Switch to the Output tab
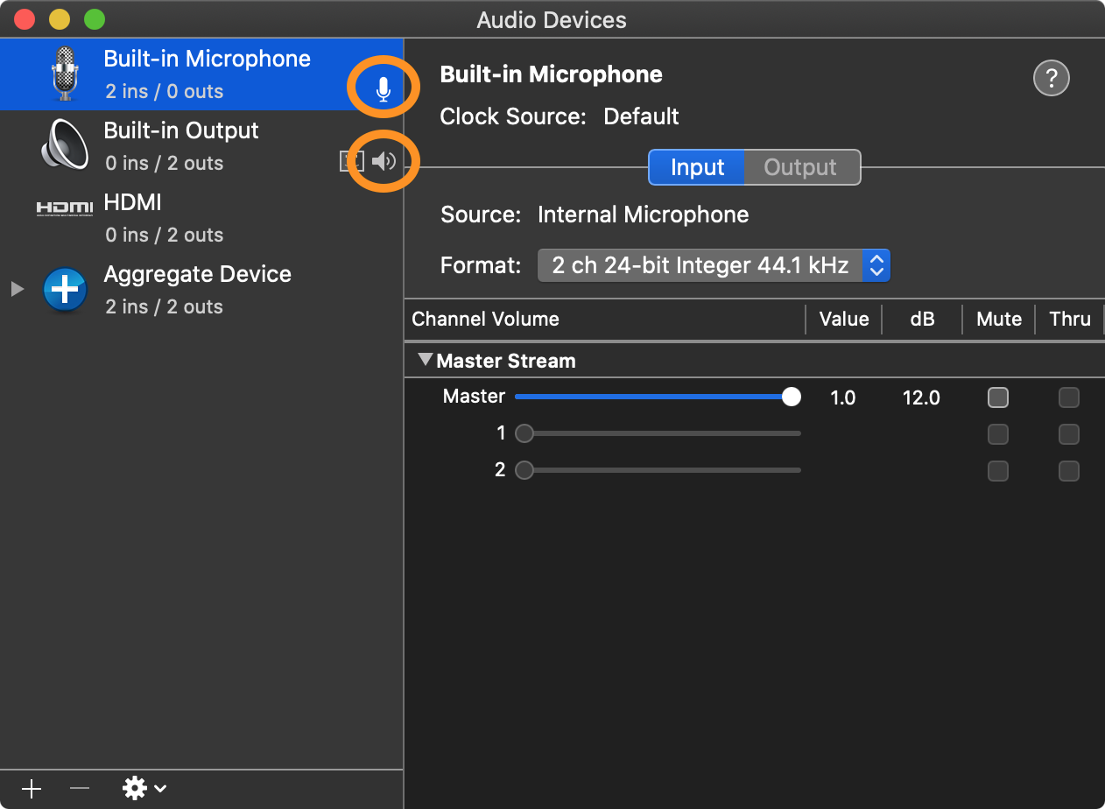The image size is (1105, 809). (800, 167)
